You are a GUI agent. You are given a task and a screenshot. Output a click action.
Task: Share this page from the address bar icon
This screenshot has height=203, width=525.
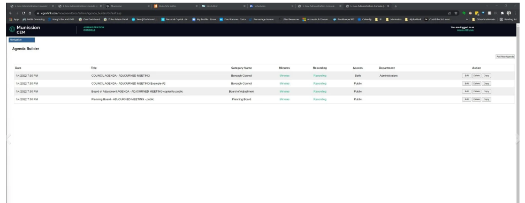(x=450, y=13)
